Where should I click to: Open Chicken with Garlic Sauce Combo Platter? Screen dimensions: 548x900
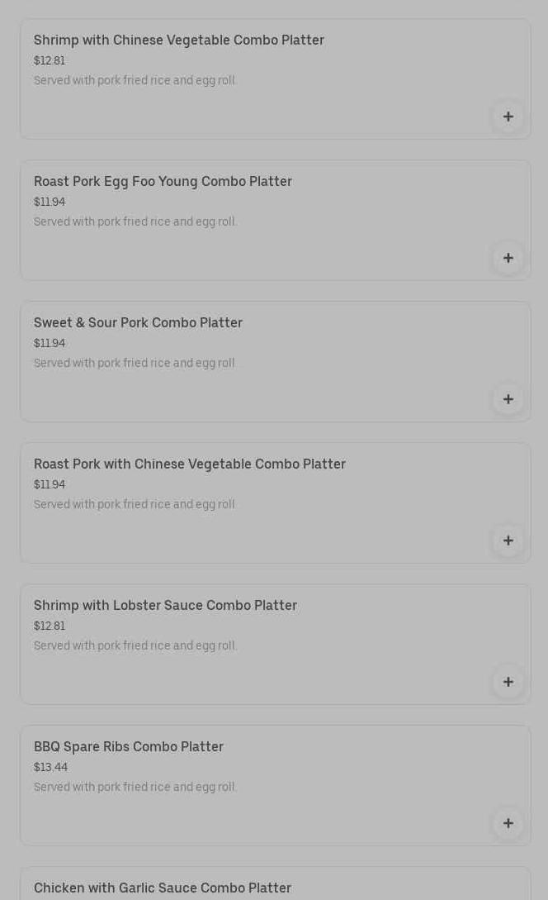[162, 888]
